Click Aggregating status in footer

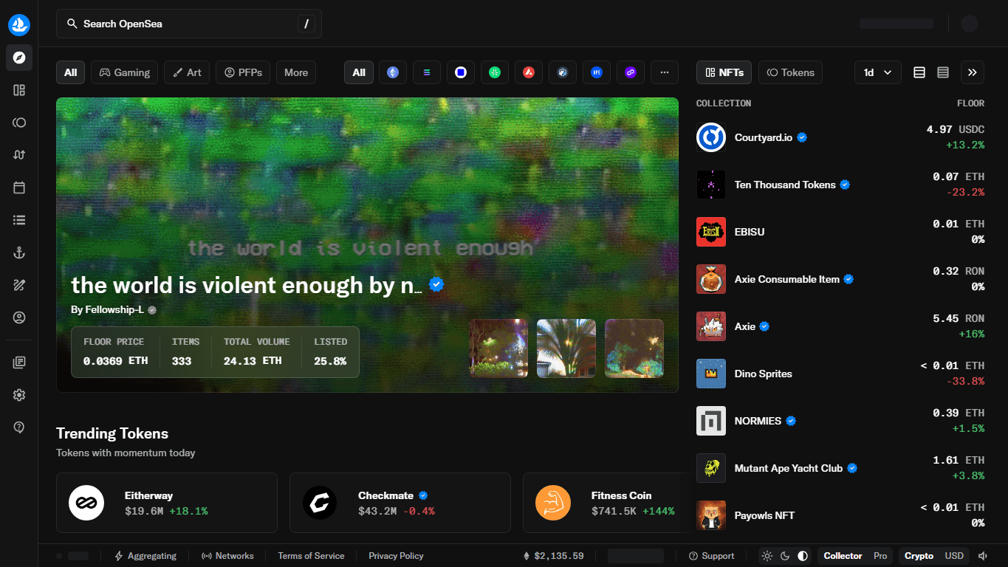(145, 556)
